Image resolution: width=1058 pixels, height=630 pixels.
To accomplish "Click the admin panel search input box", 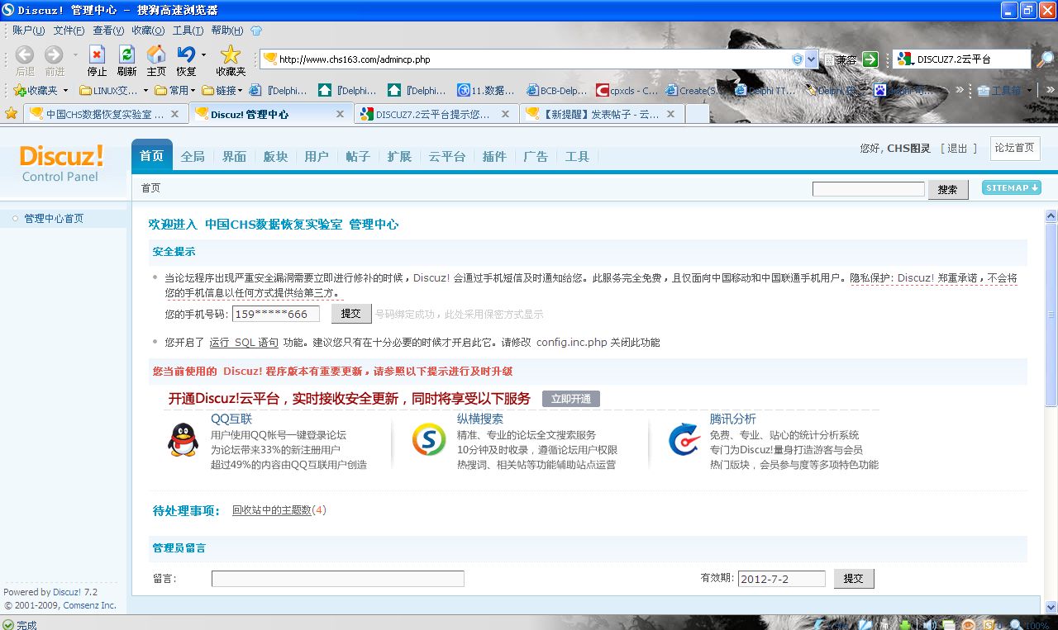I will pos(869,189).
